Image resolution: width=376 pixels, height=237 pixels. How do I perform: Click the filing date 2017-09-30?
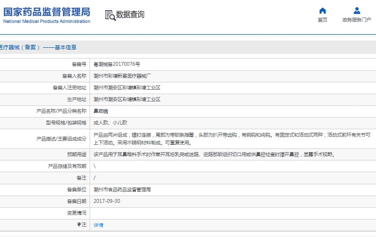[107, 201]
